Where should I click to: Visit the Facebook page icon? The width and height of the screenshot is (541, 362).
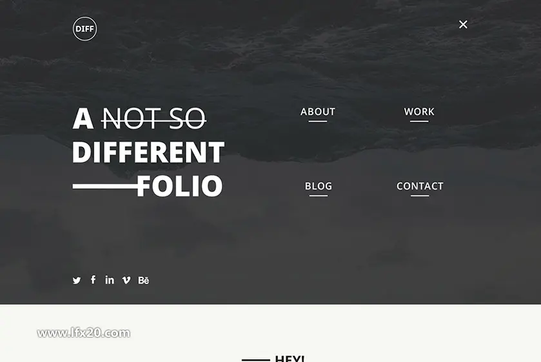[93, 279]
